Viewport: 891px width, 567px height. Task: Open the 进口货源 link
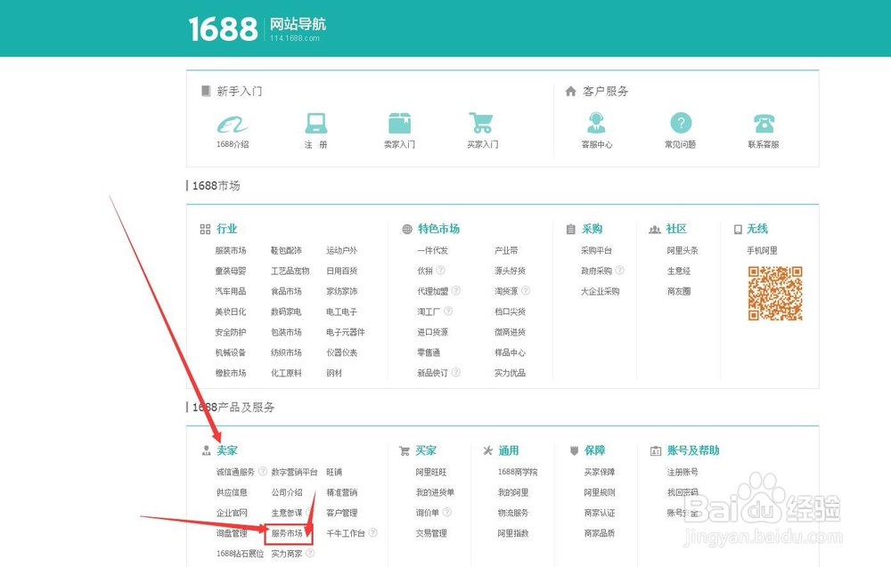[x=432, y=332]
